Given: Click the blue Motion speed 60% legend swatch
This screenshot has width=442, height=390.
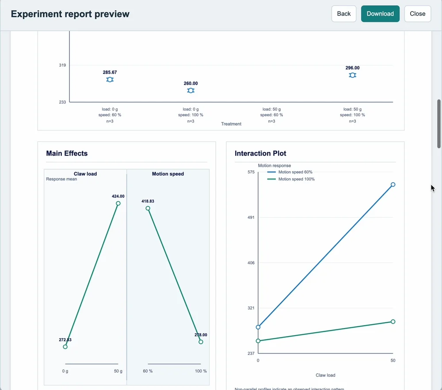Looking at the screenshot, I should pyautogui.click(x=271, y=172).
